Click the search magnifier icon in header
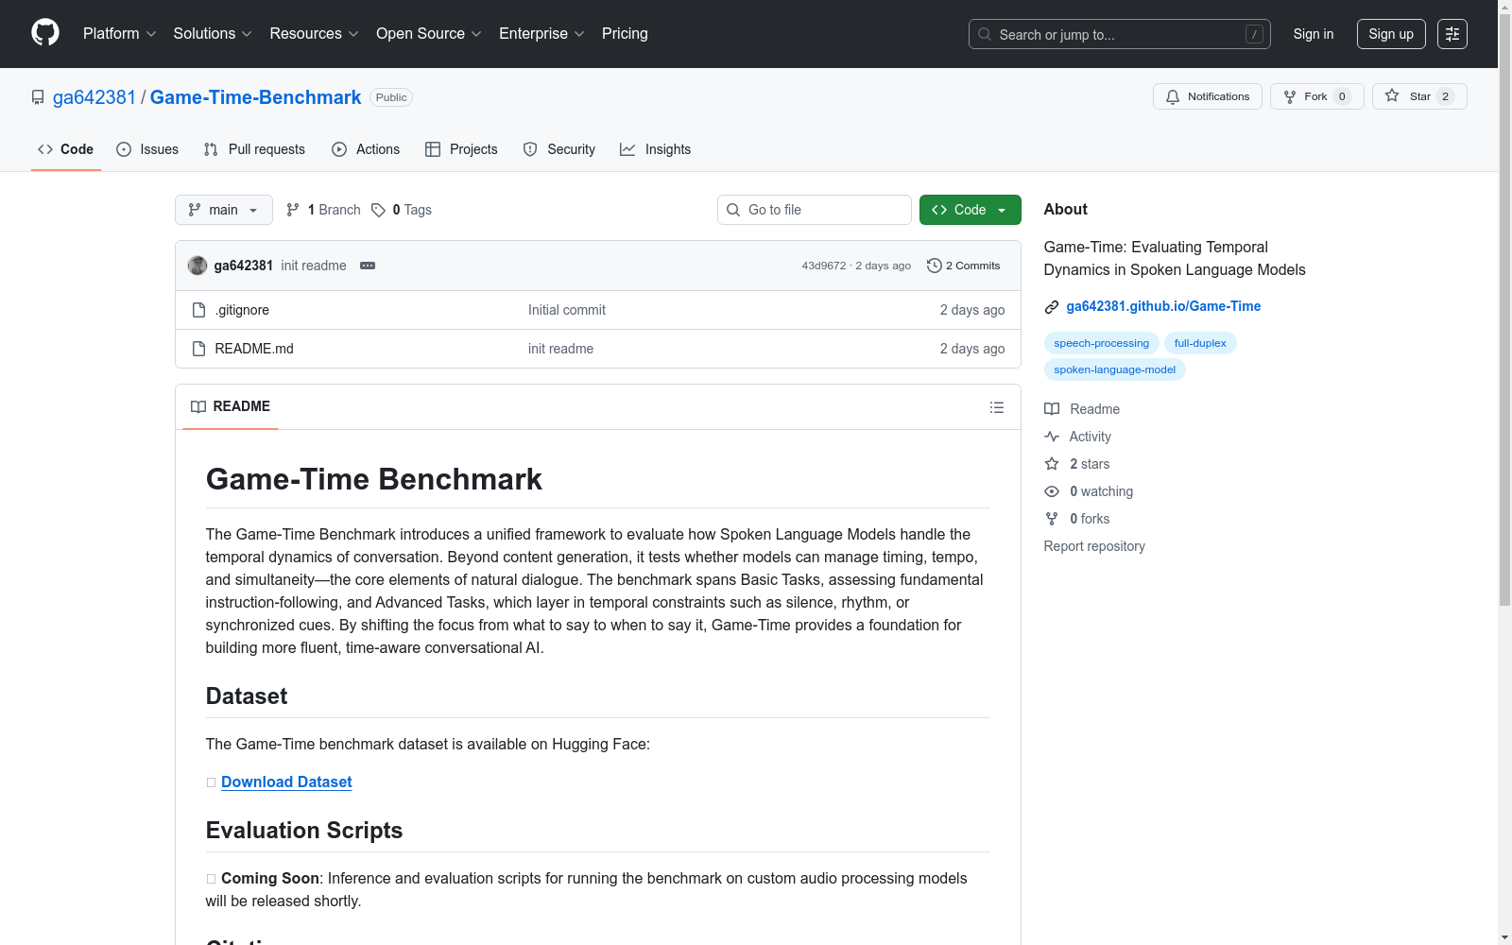Screen dimensions: 1512x945 click(985, 34)
